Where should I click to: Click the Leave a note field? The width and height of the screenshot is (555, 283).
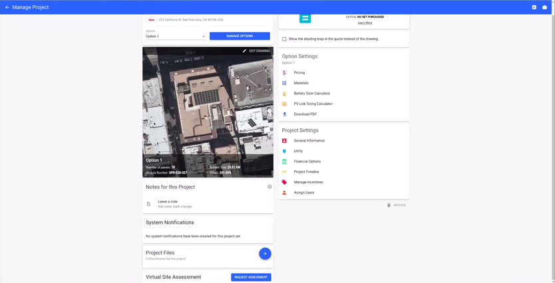tap(174, 203)
